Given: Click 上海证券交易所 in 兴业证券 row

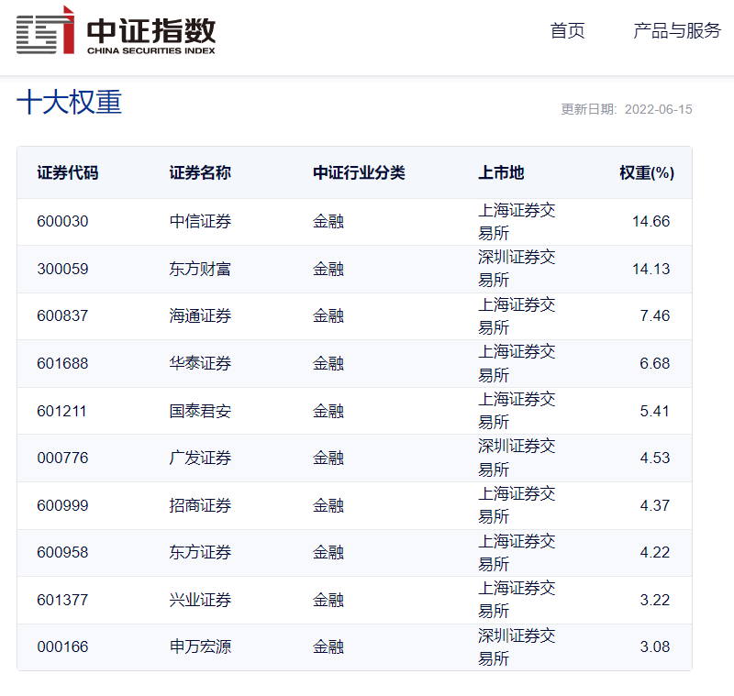Looking at the screenshot, I should 517,600.
